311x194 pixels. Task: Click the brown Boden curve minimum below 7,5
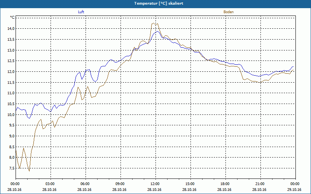tap(30, 171)
